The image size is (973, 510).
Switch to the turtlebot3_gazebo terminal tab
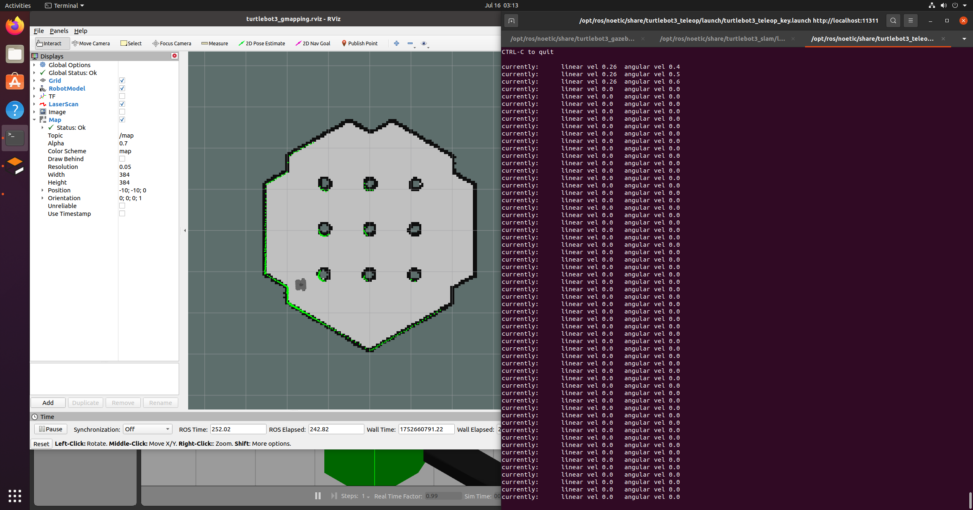coord(574,38)
